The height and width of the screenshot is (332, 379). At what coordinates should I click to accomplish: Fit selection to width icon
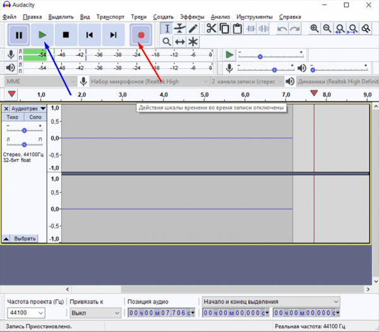pos(340,28)
